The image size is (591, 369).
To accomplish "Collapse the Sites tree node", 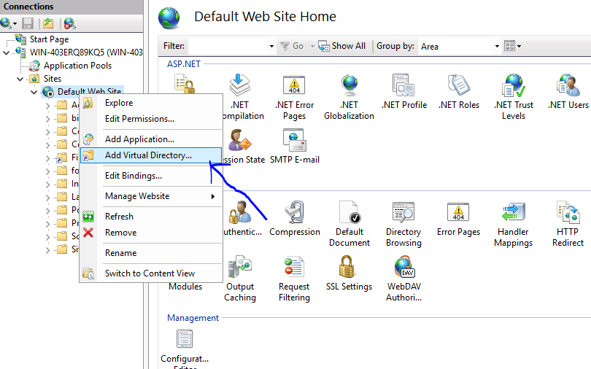I will click(20, 79).
